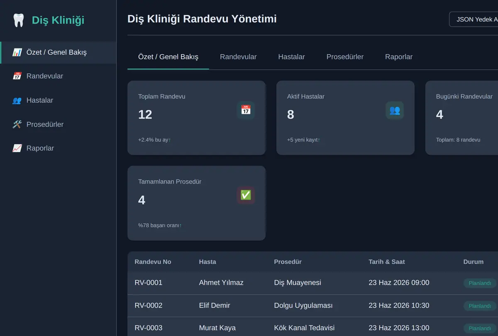Screen dimensions: 498x336
Task: Click the Planlandı badge in the RV-0002 row
Action: pos(480,306)
